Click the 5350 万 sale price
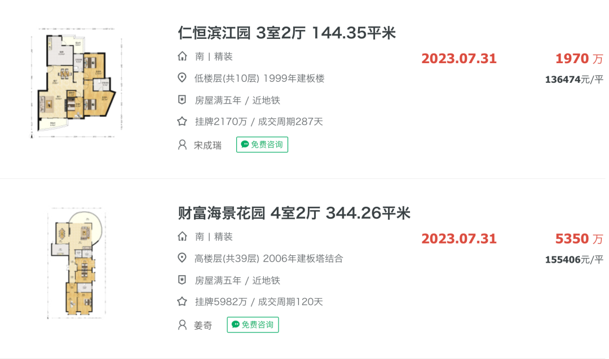The height and width of the screenshot is (359, 609). 579,239
